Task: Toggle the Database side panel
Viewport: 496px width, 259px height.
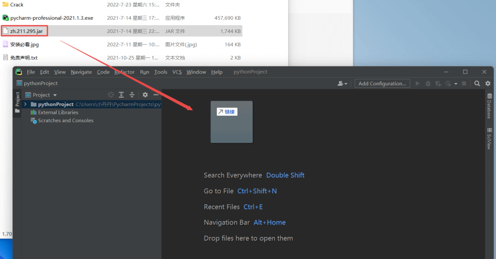Action: pyautogui.click(x=489, y=106)
